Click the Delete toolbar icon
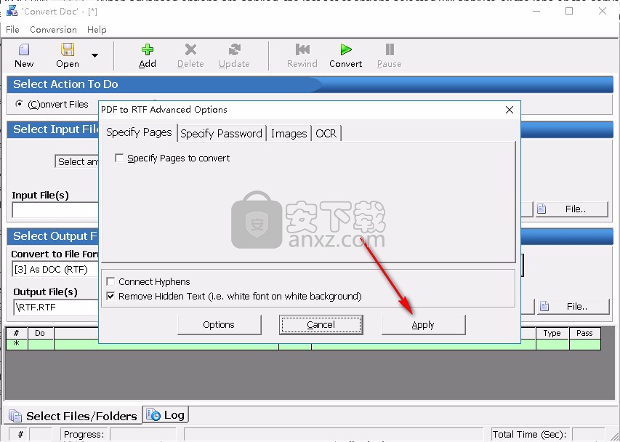The width and height of the screenshot is (620, 442). 190,50
